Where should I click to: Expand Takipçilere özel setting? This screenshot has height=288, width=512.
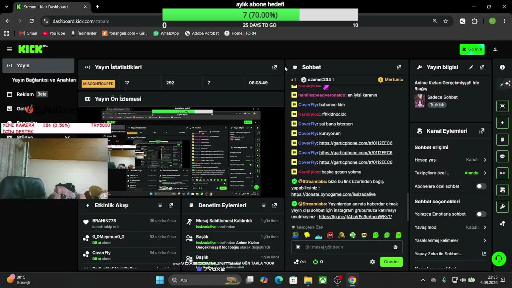450,173
